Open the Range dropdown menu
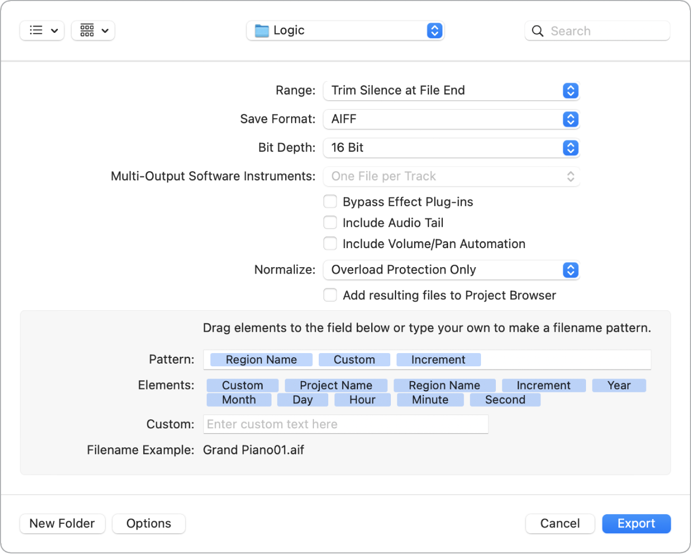Screen dimensions: 691x554 click(x=451, y=91)
